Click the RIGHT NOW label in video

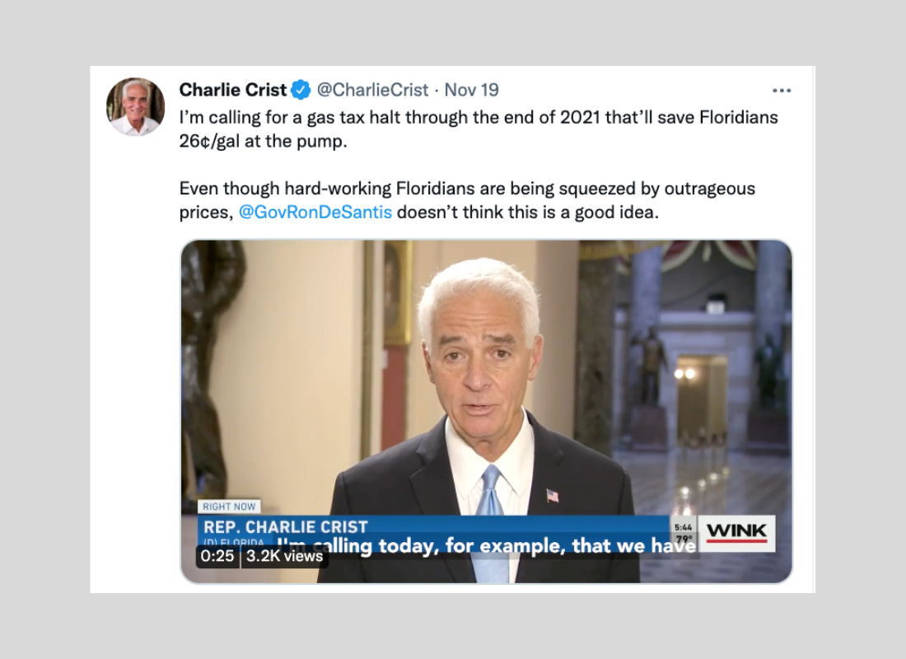click(x=229, y=507)
